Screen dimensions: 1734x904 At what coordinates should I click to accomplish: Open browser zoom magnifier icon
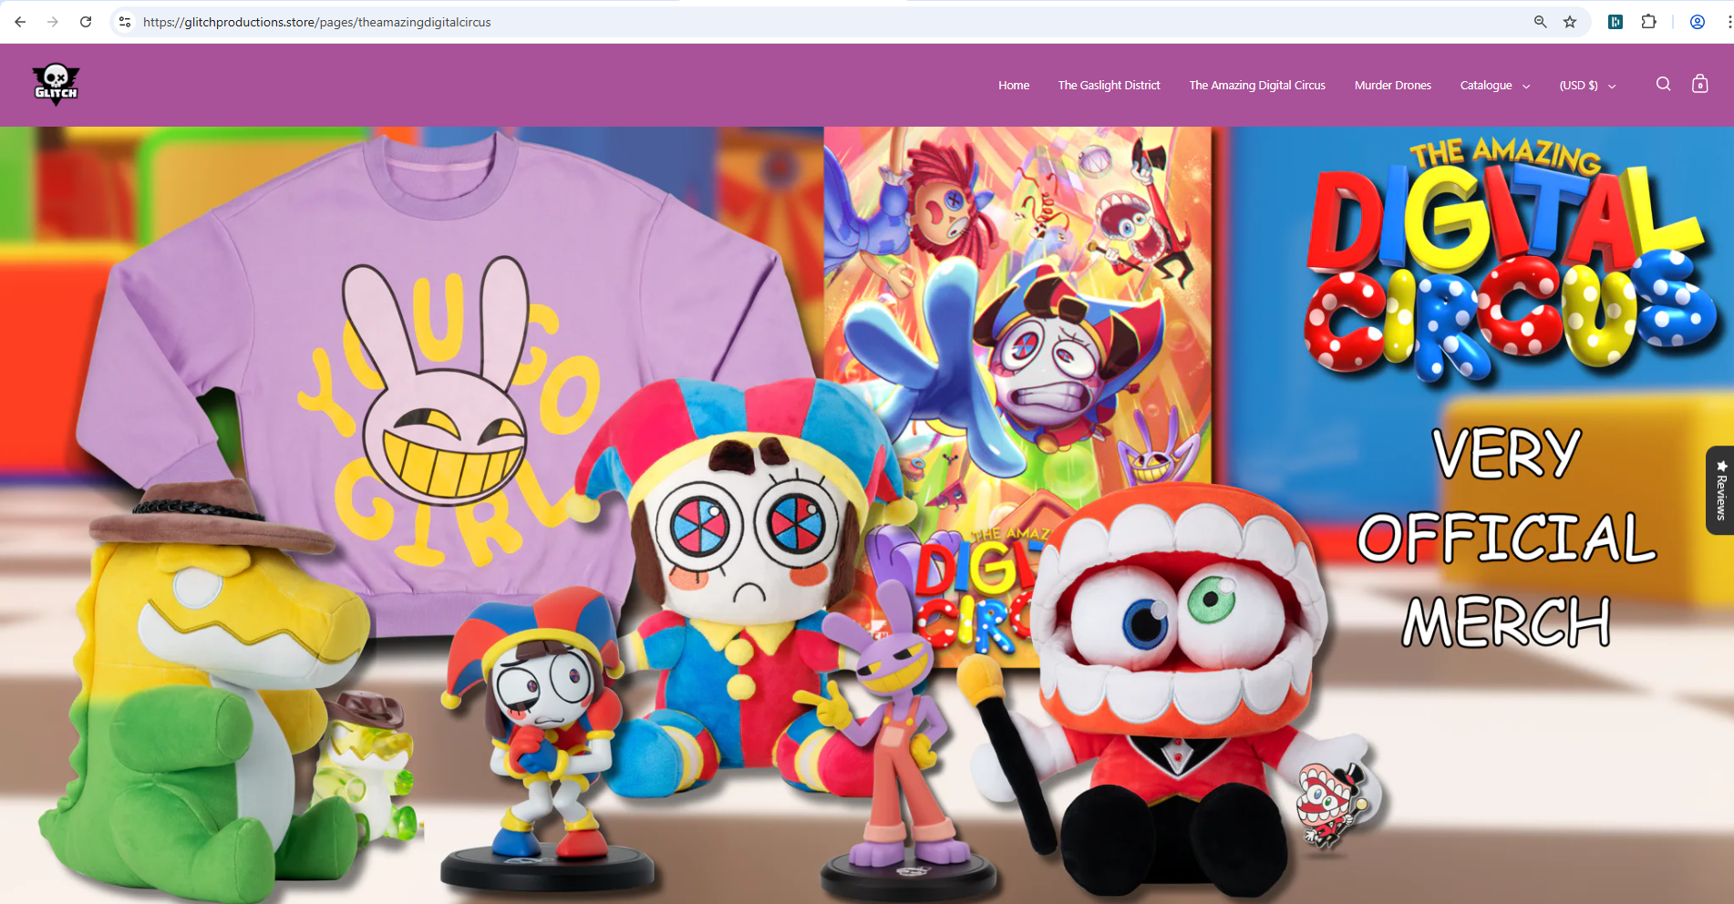click(x=1540, y=22)
